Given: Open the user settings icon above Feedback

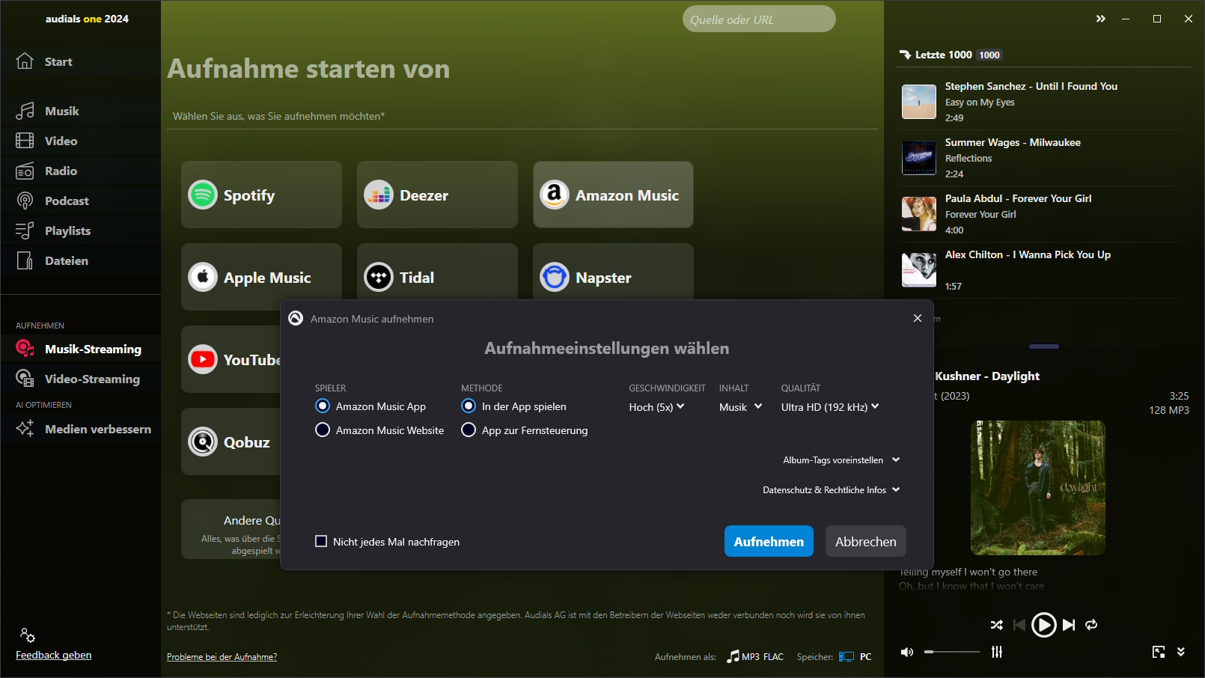Looking at the screenshot, I should [x=28, y=635].
